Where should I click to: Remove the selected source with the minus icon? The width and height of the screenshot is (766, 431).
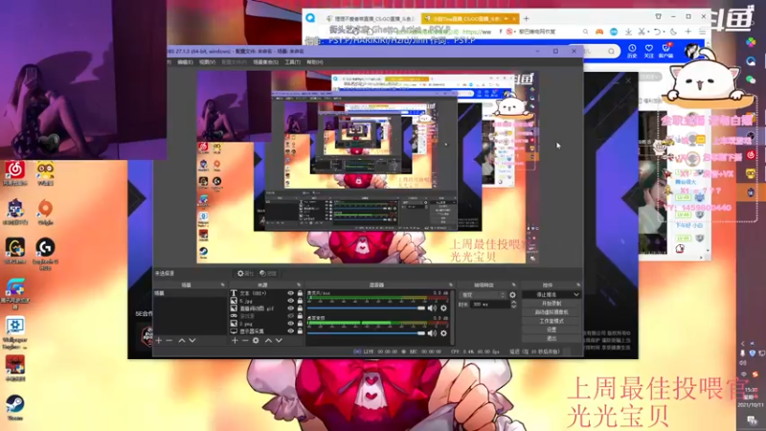[245, 340]
